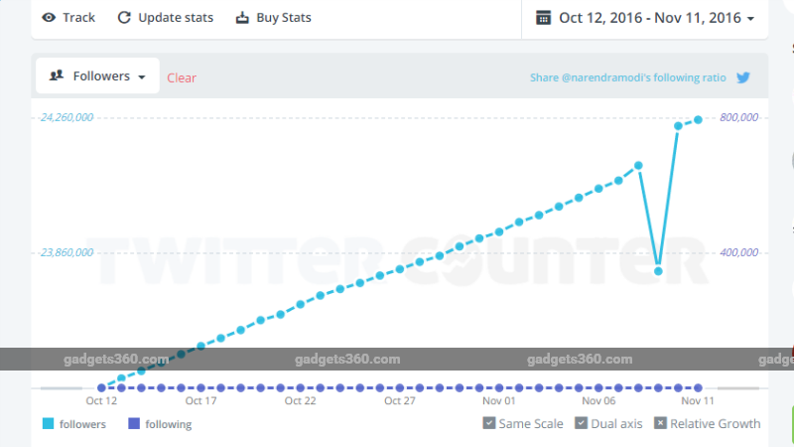Click the Twitter bird share icon

point(743,77)
